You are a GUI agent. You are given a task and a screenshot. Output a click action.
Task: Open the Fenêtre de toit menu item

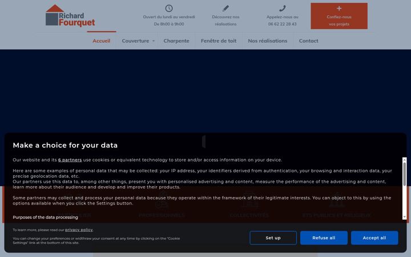[219, 41]
